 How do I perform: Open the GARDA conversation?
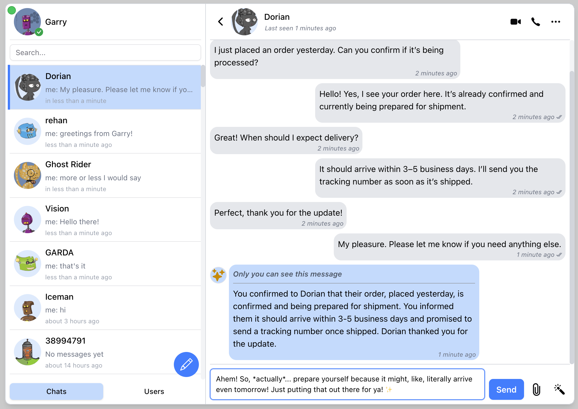105,264
